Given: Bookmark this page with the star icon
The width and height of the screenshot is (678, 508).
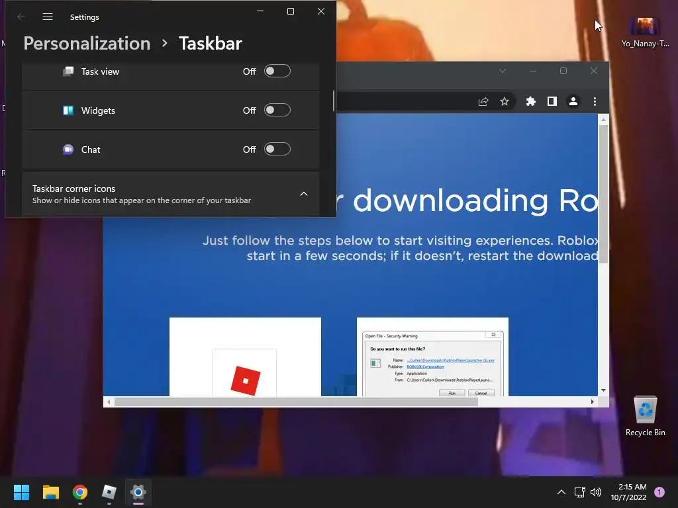Looking at the screenshot, I should [x=504, y=101].
